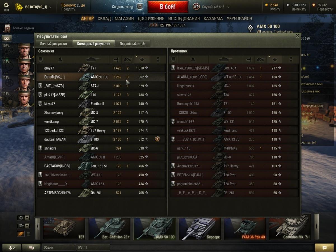
Task: Open the notifications button at bottom right
Action: point(325,248)
